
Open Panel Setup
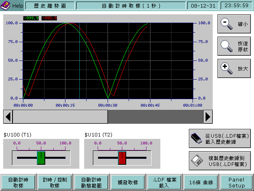(236, 183)
